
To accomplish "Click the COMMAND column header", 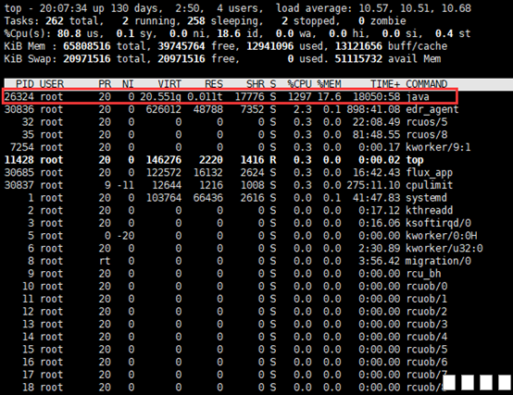I will [427, 84].
